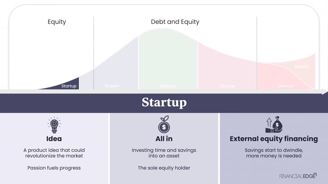Click the timeline arrow head at right
The width and height of the screenshot is (328, 184).
(325, 93)
